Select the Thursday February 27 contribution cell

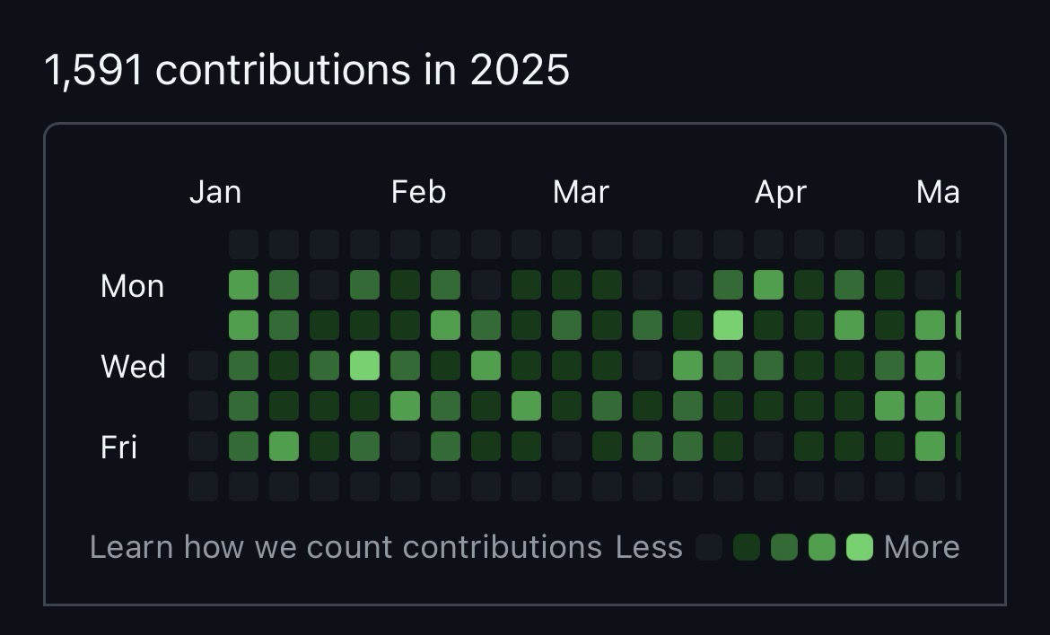point(526,405)
